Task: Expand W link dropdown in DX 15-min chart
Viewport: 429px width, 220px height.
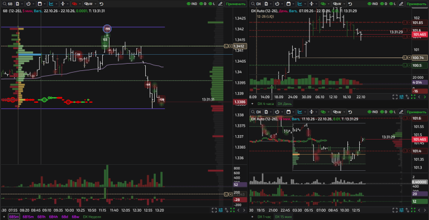Action: tap(345, 112)
